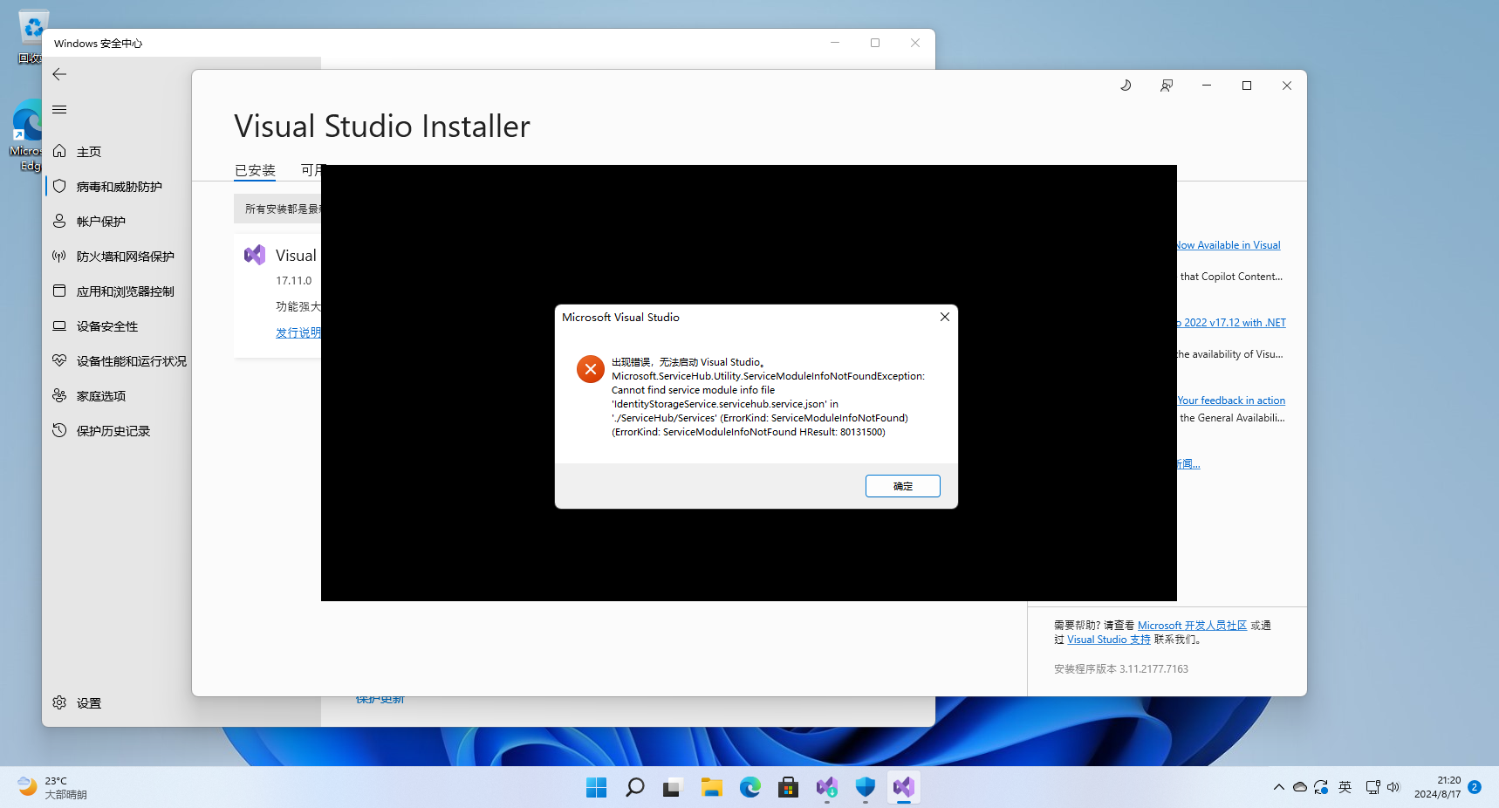Click the 确定 button in error dialog
The width and height of the screenshot is (1499, 808).
pos(902,486)
